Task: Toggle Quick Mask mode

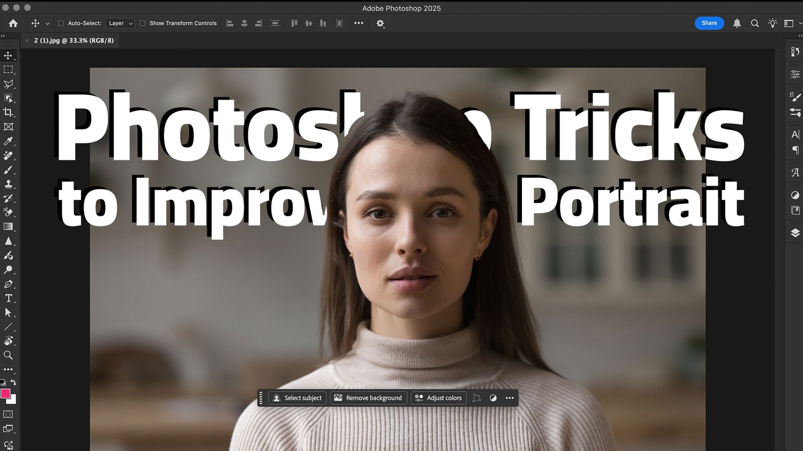Action: 8,414
